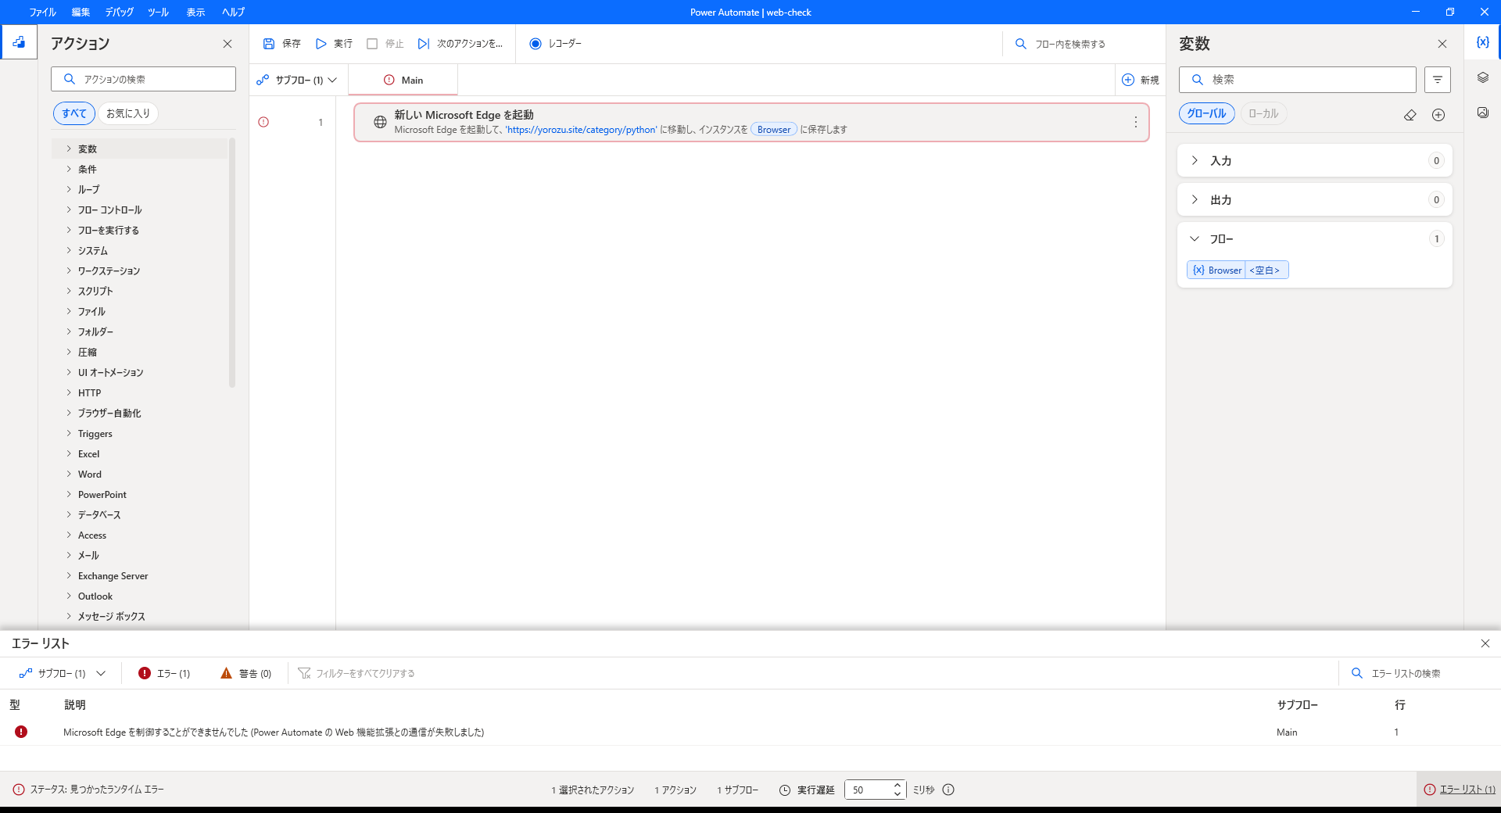
Task: Filter by 警告 (0) toggle
Action: [246, 673]
